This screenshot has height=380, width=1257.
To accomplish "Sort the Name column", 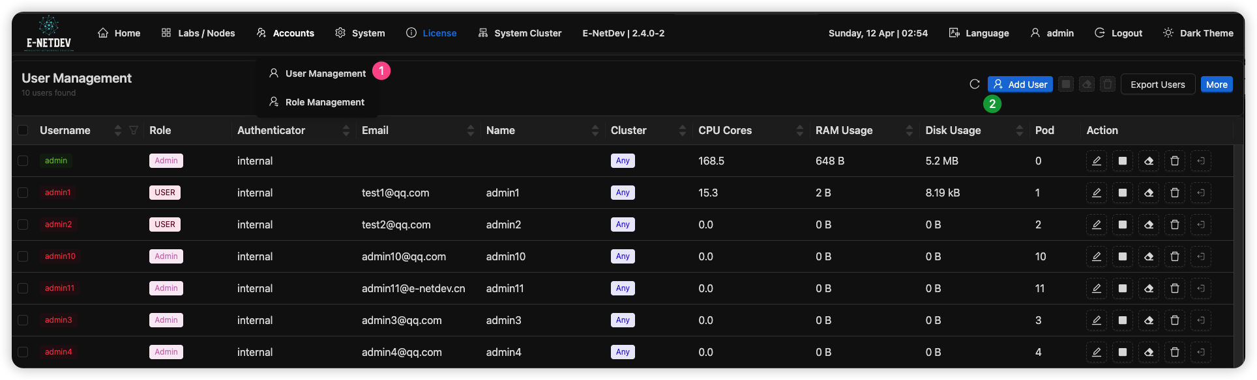I will coord(595,130).
